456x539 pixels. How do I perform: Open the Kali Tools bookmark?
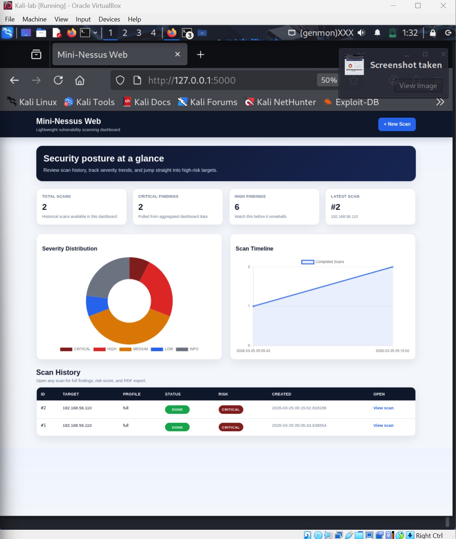pyautogui.click(x=89, y=102)
